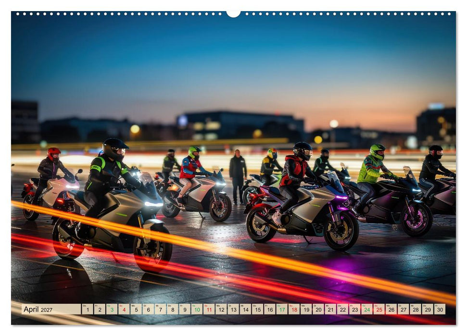Viewport: 467px width, 336px height.
Task: Select day 5 in the calendar strip
Action: click(136, 309)
